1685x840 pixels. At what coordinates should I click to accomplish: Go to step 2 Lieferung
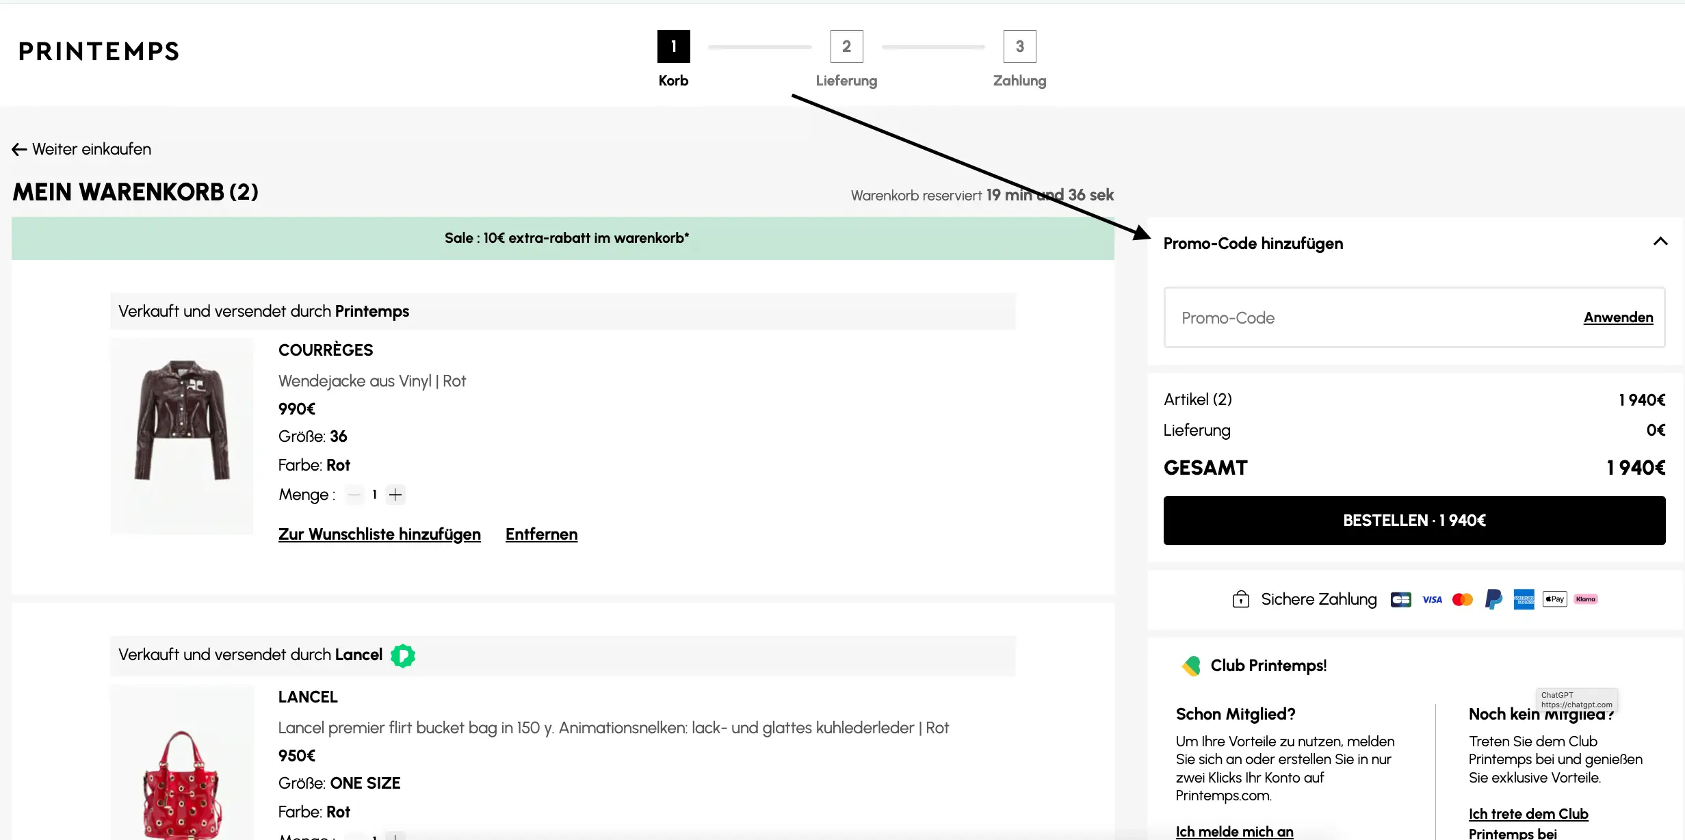click(846, 47)
